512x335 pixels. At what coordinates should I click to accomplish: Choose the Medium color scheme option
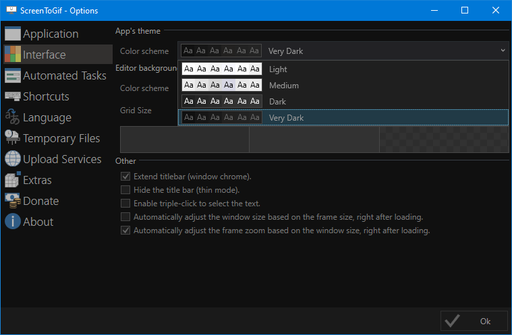[343, 85]
